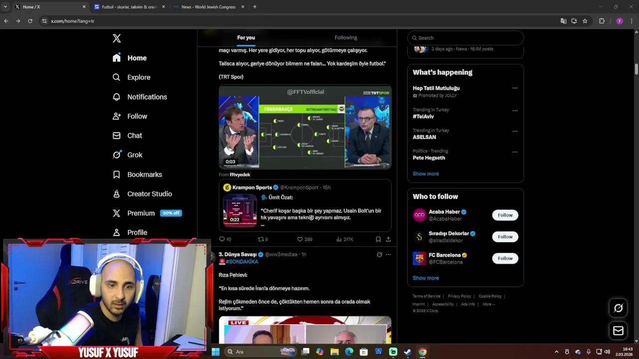Show more trends in What's happening
This screenshot has width=639, height=359.
tap(426, 174)
